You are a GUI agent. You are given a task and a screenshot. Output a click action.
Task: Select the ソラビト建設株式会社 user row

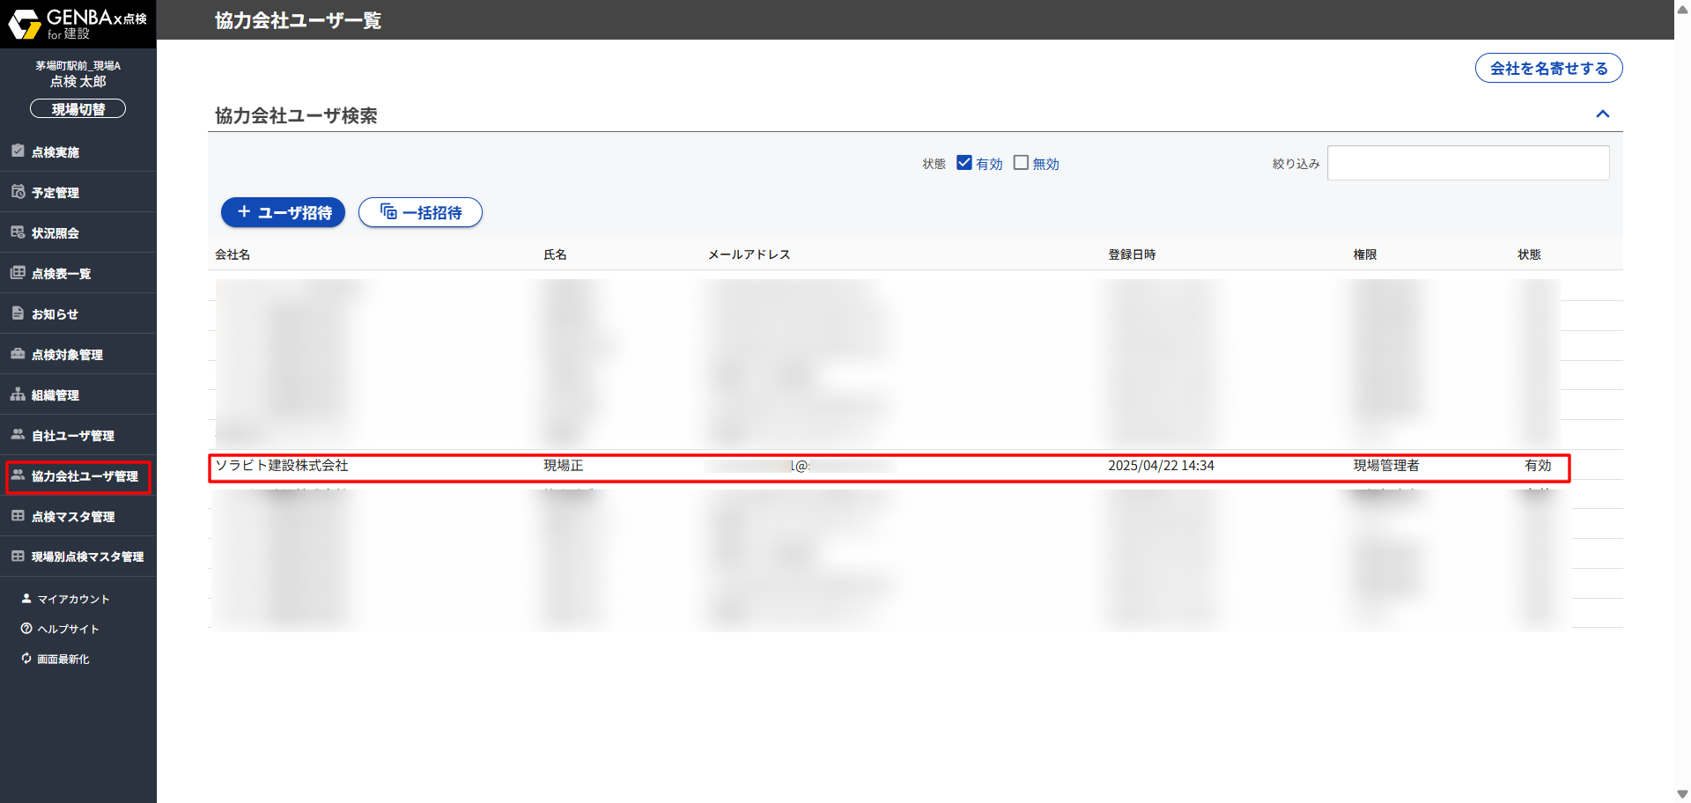point(888,467)
